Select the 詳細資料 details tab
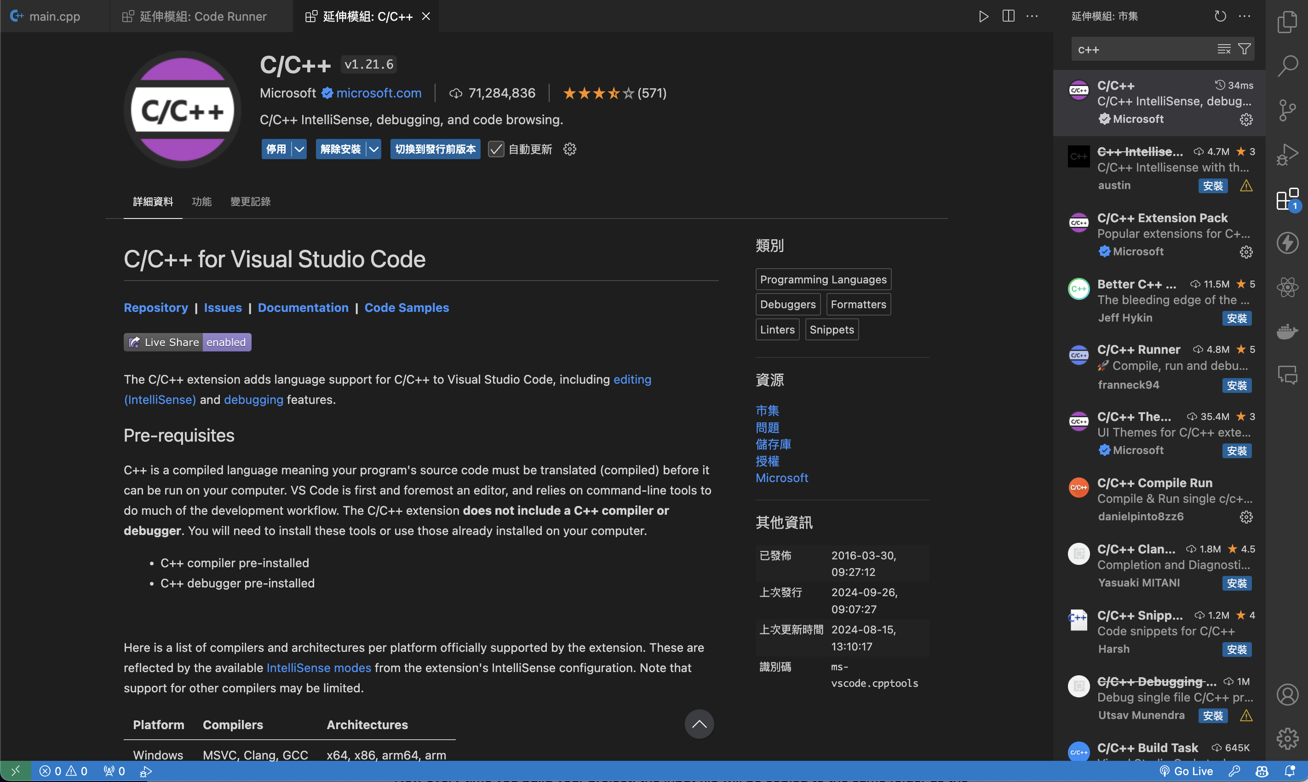This screenshot has width=1308, height=782. [x=153, y=201]
